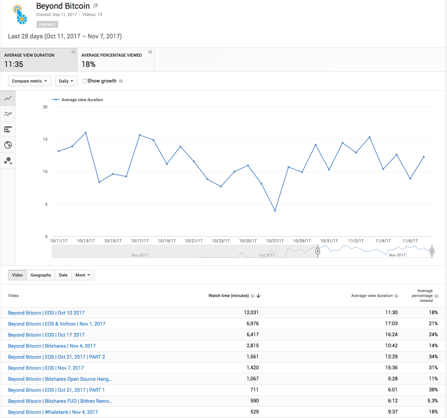Click the CHANNEL badge
This screenshot has height=418, width=447.
tap(47, 24)
